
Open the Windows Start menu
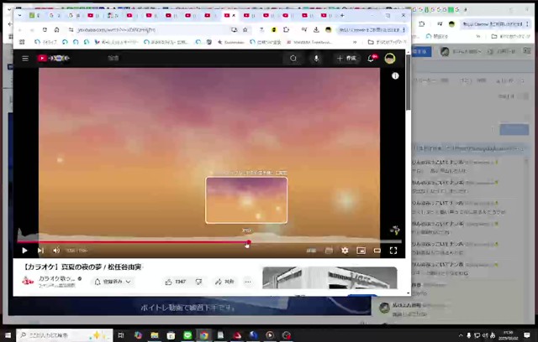tap(8, 335)
